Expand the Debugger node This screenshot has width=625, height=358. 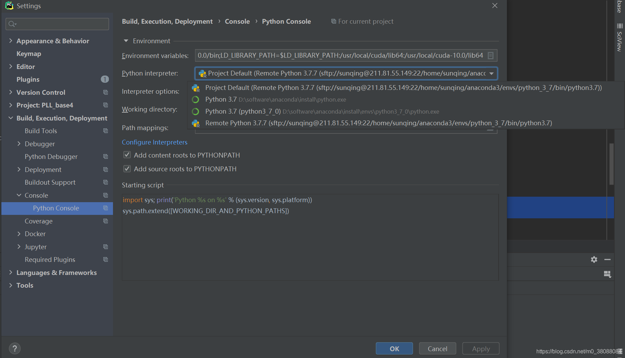tap(19, 143)
